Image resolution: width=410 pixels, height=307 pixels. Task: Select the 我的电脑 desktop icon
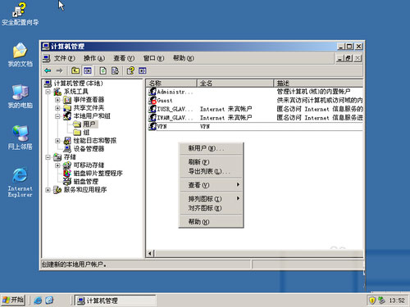click(20, 97)
